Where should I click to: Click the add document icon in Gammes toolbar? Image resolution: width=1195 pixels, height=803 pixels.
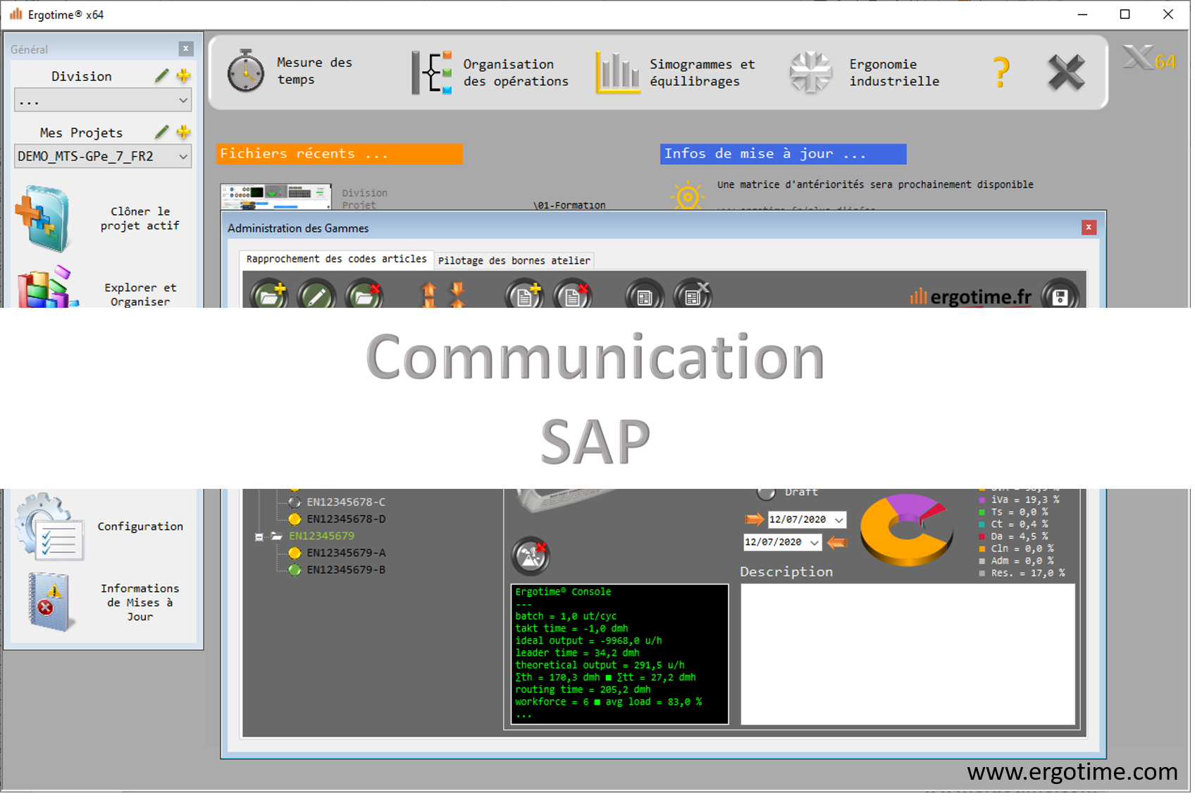(525, 295)
